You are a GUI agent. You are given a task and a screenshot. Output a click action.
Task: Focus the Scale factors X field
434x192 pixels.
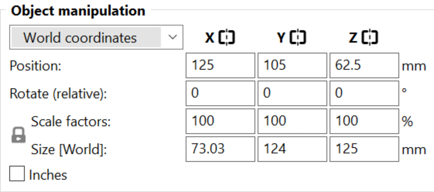pyautogui.click(x=220, y=121)
